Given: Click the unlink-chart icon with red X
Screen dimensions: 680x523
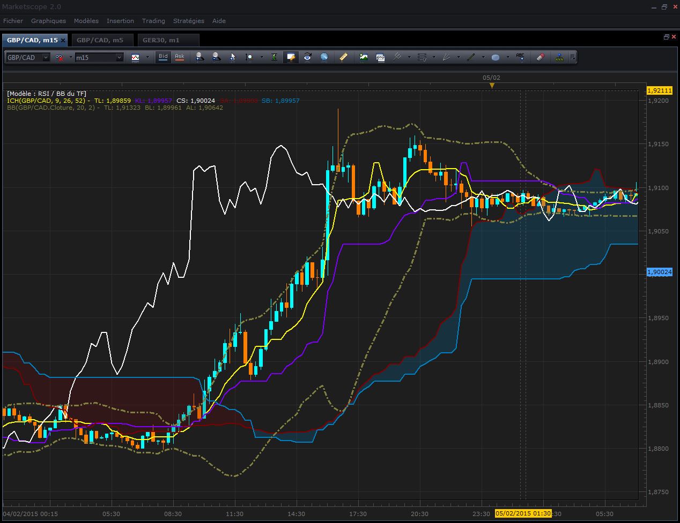Looking at the screenshot, I should pyautogui.click(x=60, y=57).
